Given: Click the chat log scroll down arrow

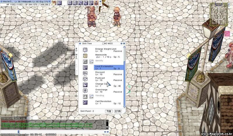Looking at the screenshot, I should pos(107,128).
